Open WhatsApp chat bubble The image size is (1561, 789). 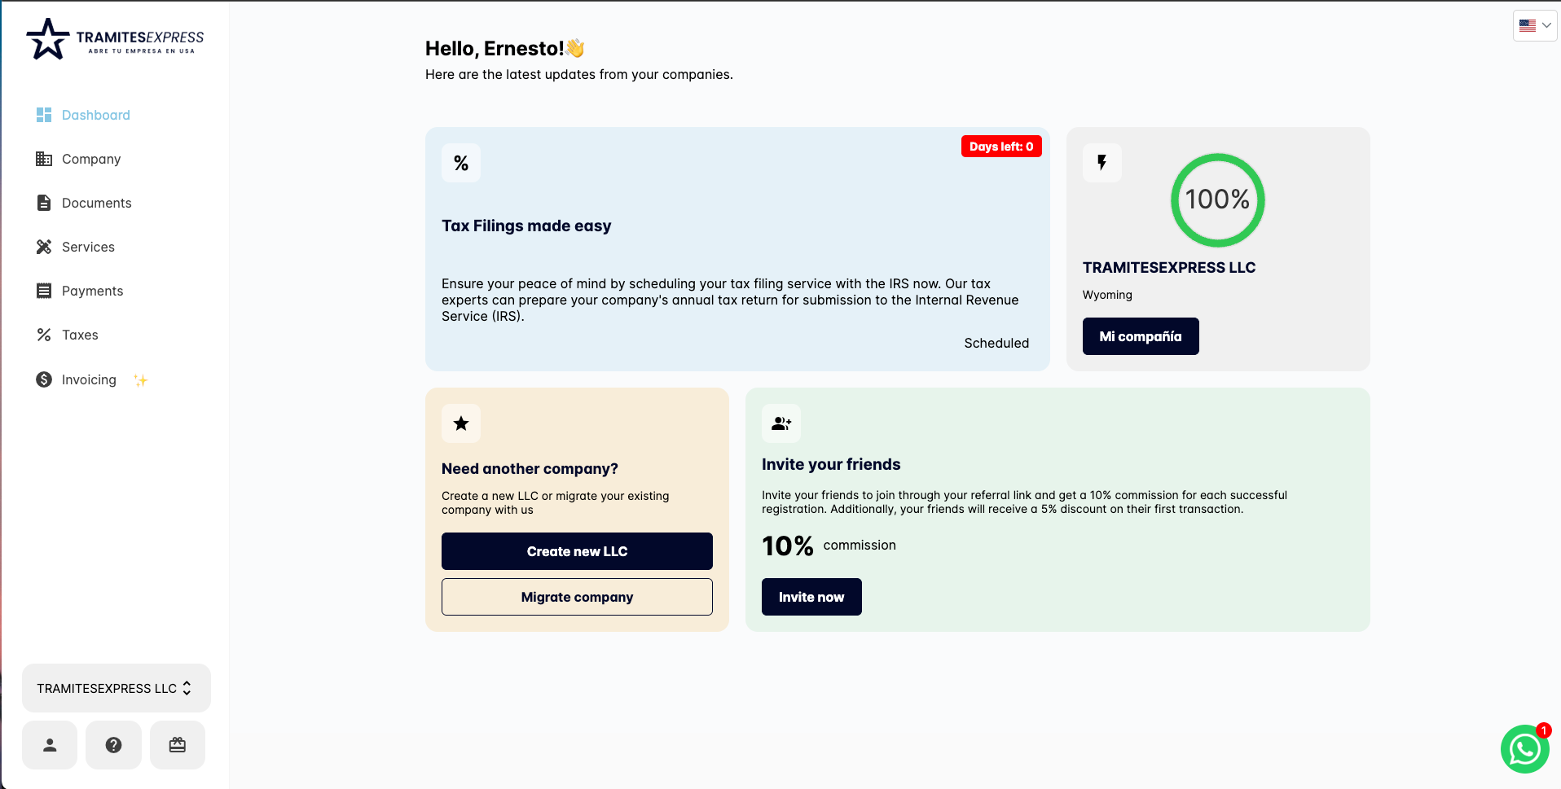point(1524,749)
